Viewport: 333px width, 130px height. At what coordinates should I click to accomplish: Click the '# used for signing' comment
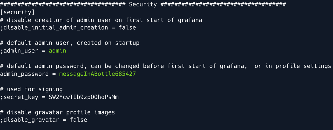(x=31, y=89)
